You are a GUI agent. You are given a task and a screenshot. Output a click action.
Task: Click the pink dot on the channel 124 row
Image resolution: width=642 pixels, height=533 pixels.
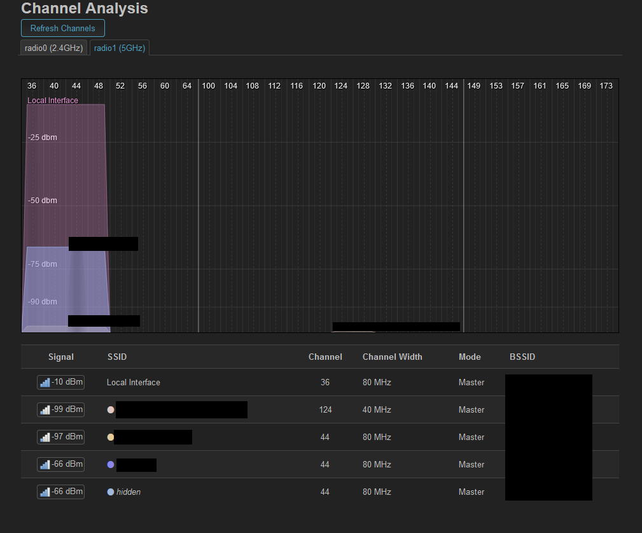111,410
